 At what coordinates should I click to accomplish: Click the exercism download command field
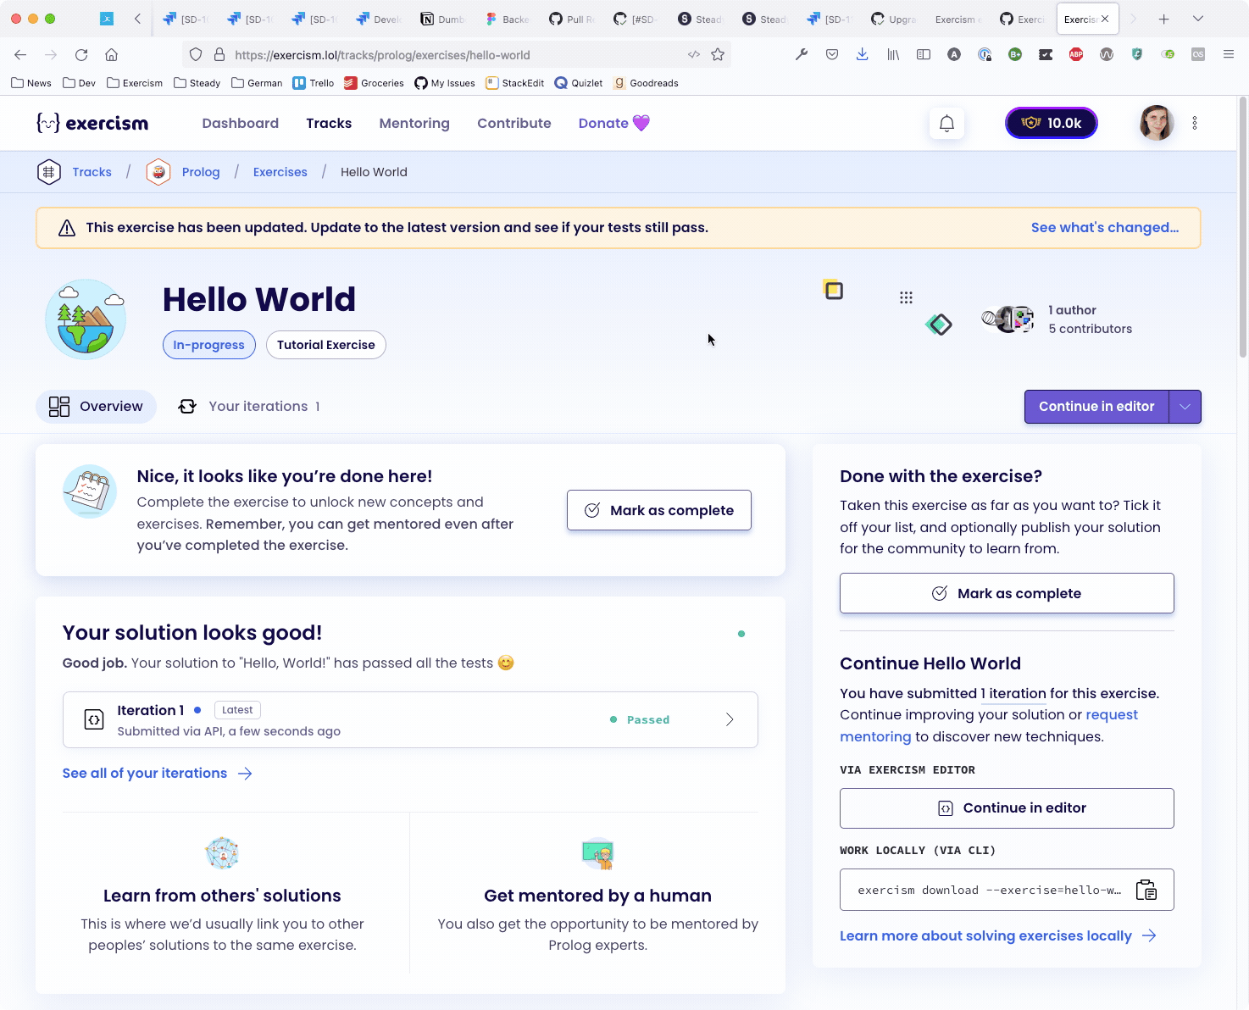pyautogui.click(x=1007, y=890)
